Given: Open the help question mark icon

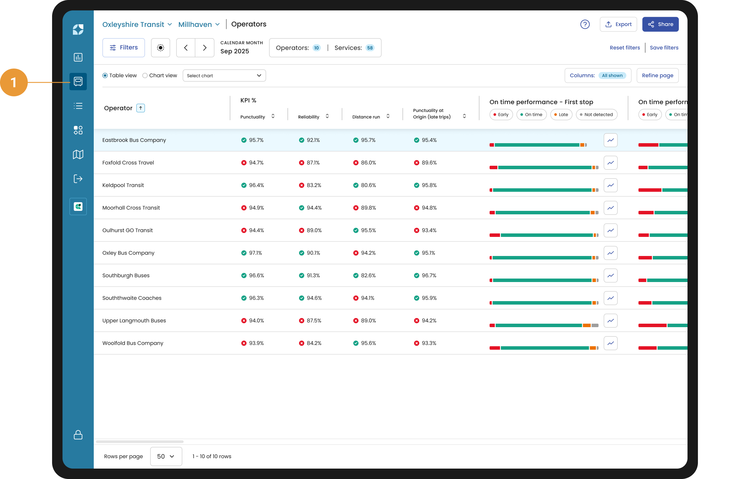Looking at the screenshot, I should point(584,24).
